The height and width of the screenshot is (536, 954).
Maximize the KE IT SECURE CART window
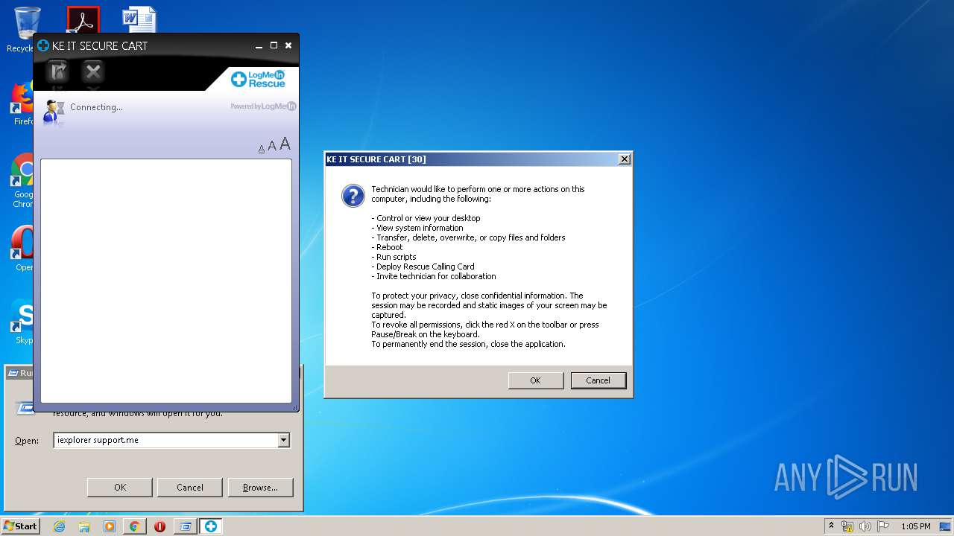click(x=274, y=45)
